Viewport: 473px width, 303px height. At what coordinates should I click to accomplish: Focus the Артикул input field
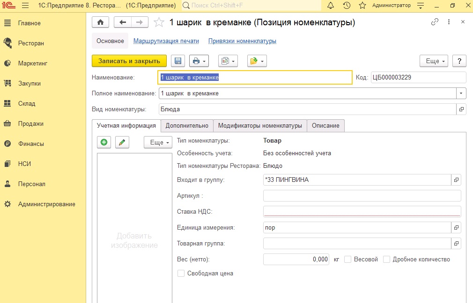pos(362,196)
